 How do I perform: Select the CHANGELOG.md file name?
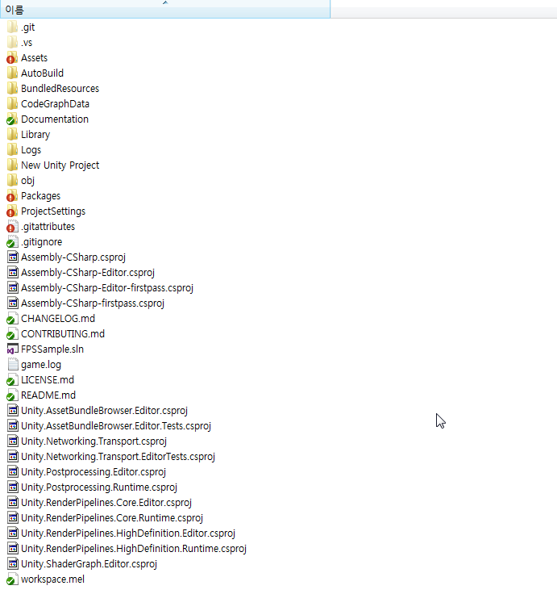click(57, 319)
